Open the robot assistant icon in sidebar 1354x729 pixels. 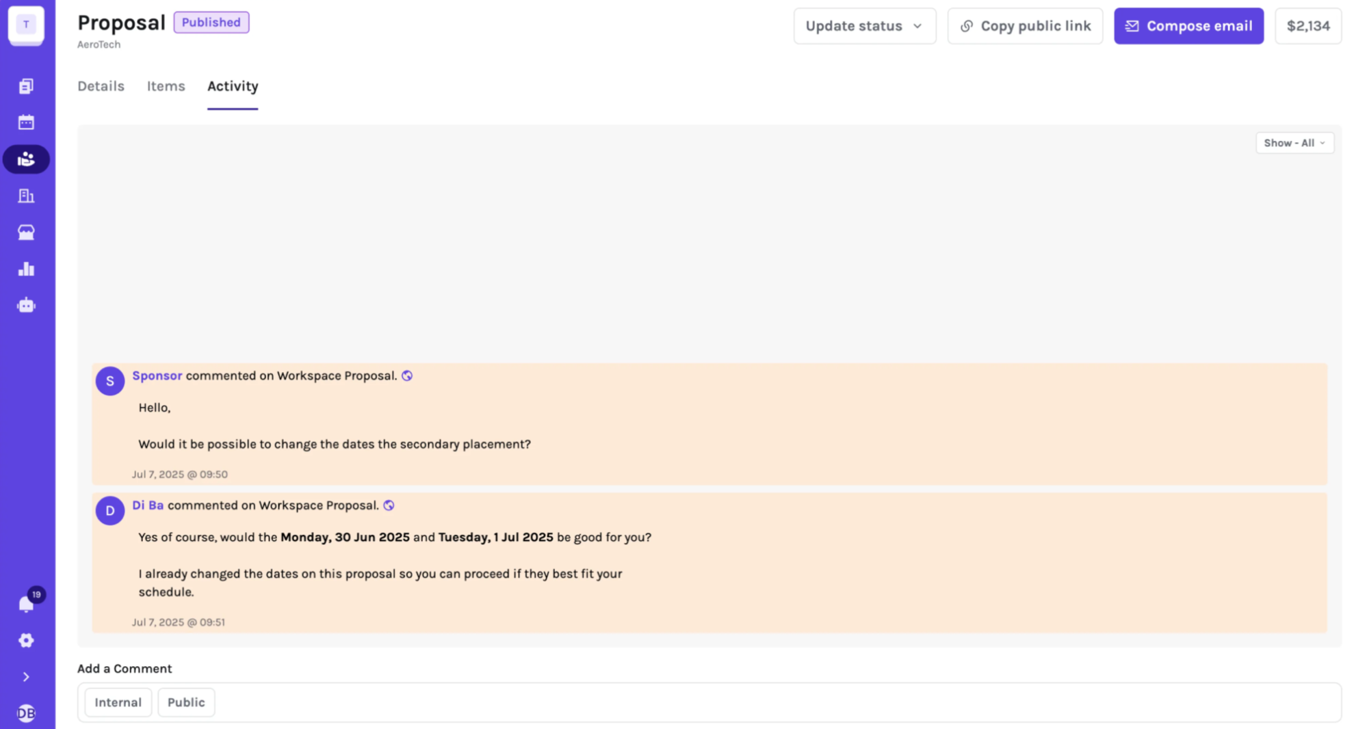pyautogui.click(x=26, y=305)
